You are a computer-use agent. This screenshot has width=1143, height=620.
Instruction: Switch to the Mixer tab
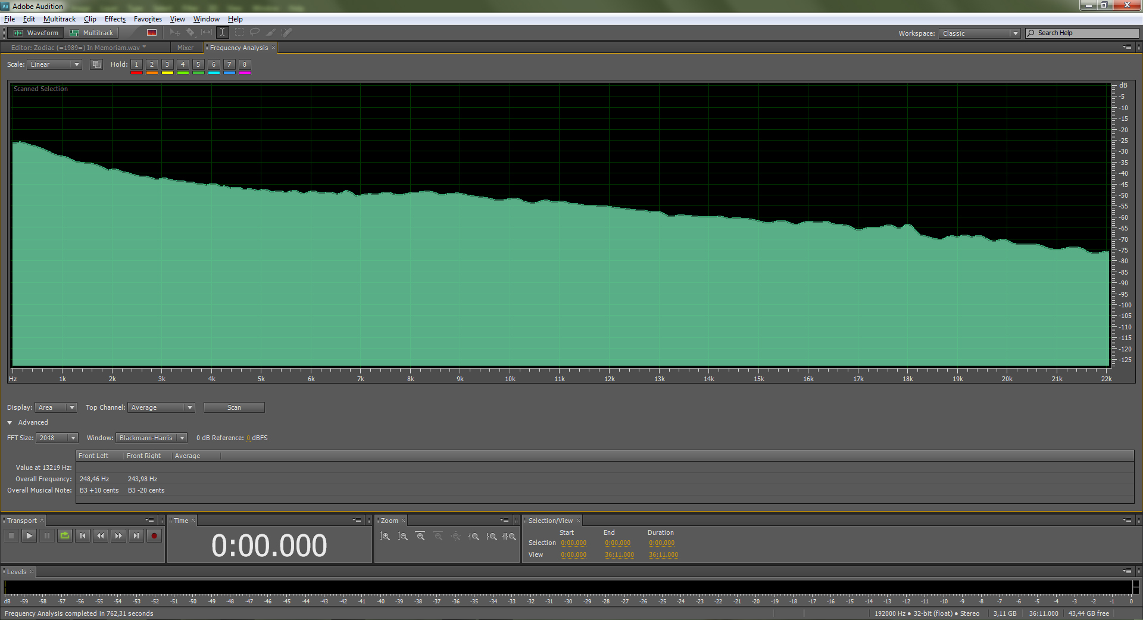click(x=185, y=48)
